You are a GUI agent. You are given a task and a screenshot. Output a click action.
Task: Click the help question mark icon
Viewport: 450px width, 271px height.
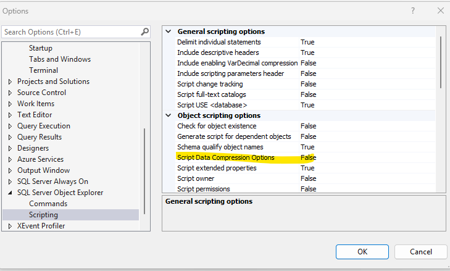click(413, 11)
